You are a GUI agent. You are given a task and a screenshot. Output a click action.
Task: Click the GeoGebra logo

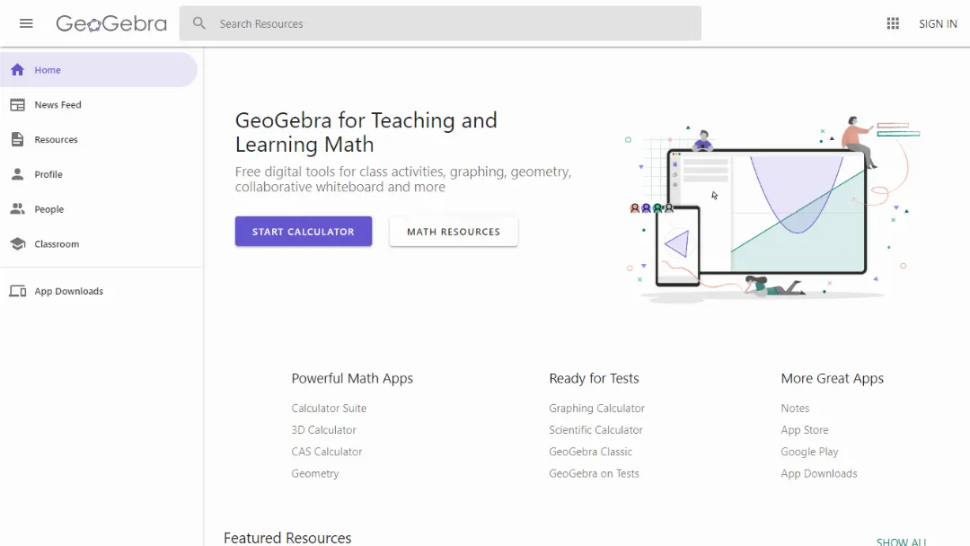pyautogui.click(x=111, y=24)
